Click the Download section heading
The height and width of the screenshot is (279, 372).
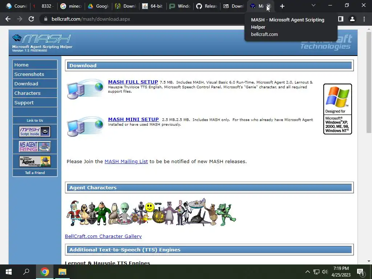[209, 65]
